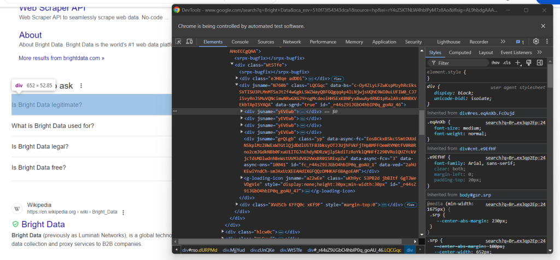Open DevTools settings gear

coord(536,42)
